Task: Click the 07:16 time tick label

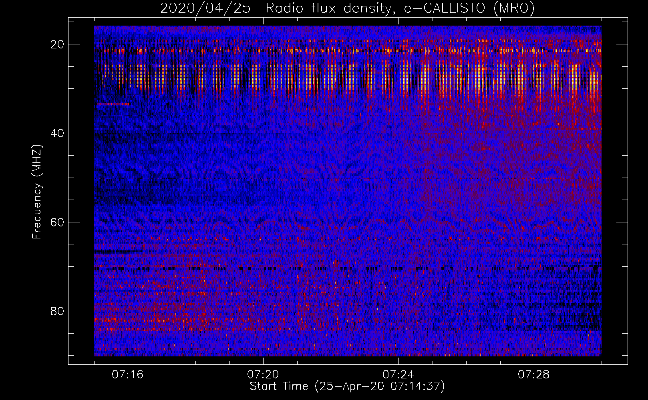Action: click(128, 375)
